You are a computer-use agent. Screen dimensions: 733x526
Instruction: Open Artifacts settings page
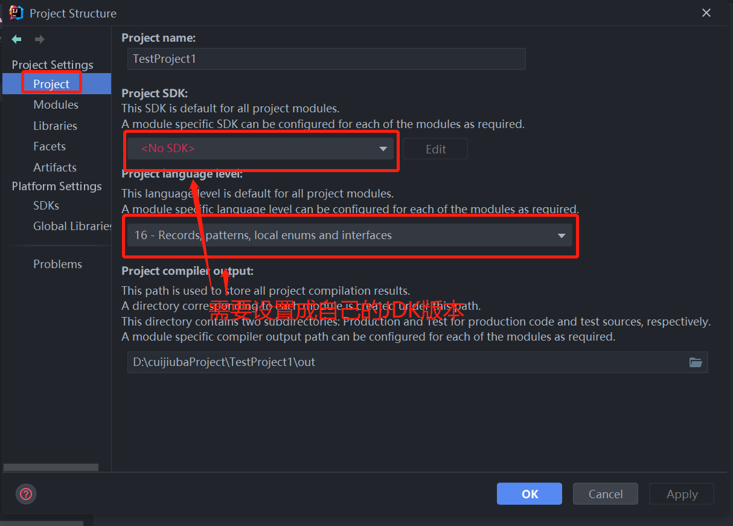click(x=55, y=167)
